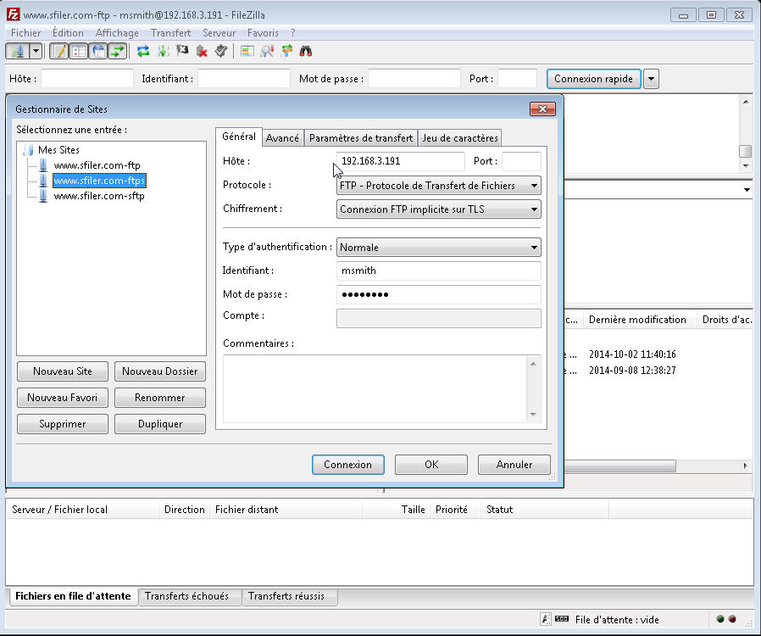761x636 pixels.
Task: Open the Transfert menu
Action: click(171, 33)
